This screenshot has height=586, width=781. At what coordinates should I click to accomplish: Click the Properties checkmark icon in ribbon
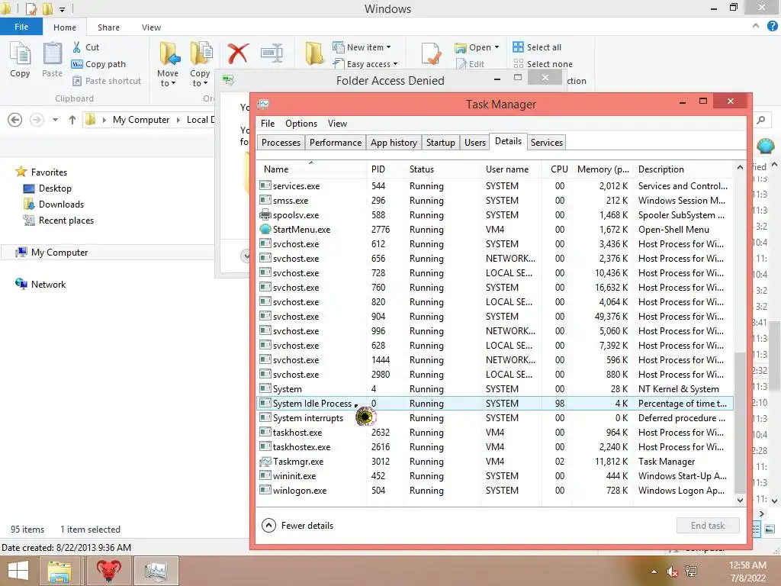pyautogui.click(x=430, y=53)
